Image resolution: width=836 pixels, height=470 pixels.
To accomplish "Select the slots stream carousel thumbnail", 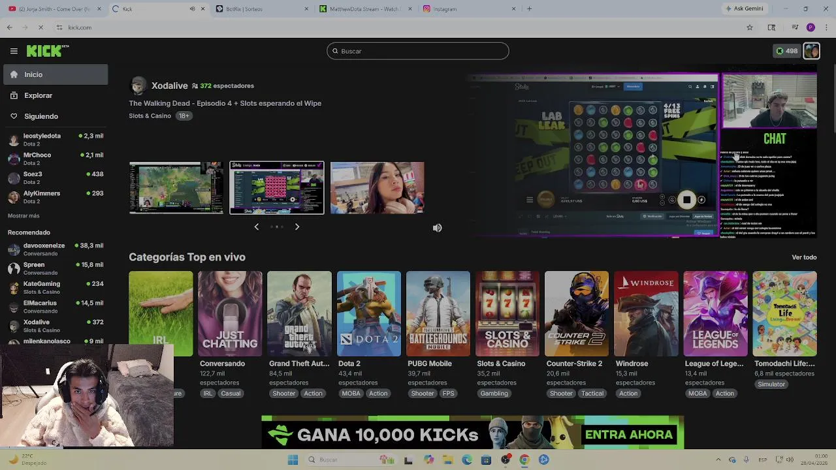I will click(277, 188).
